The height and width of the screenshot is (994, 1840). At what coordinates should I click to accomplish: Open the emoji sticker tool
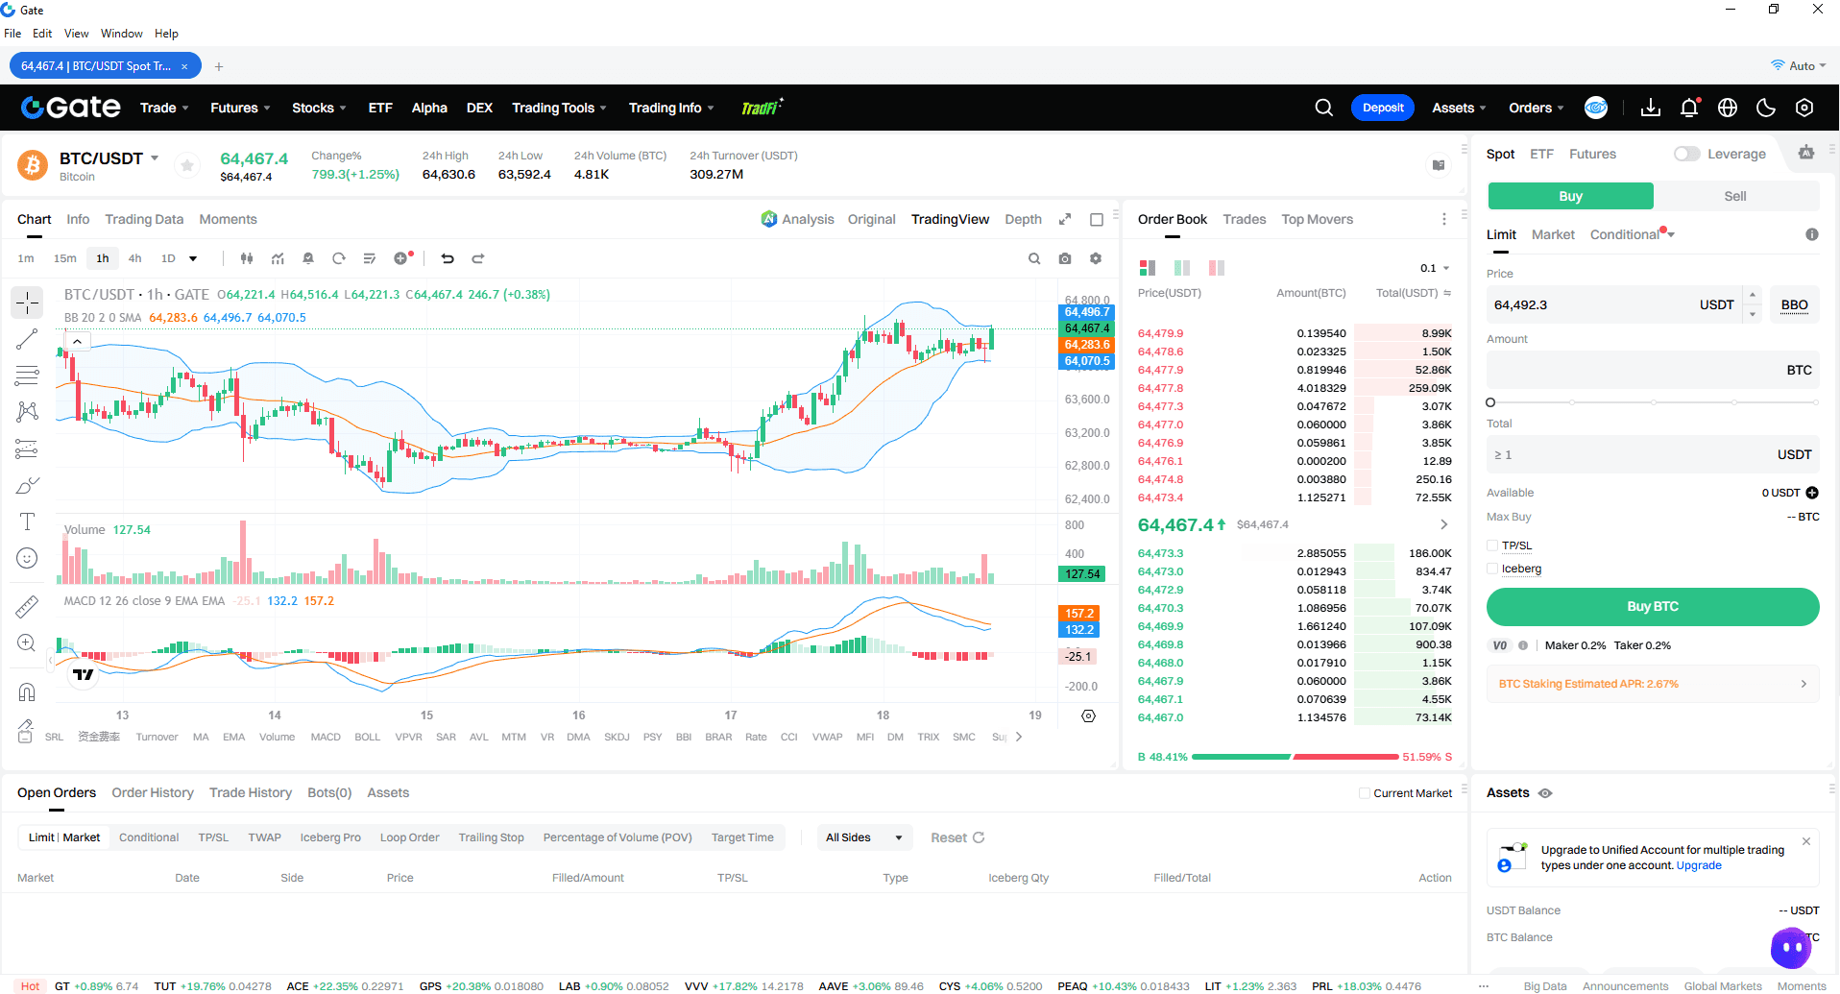(x=27, y=558)
